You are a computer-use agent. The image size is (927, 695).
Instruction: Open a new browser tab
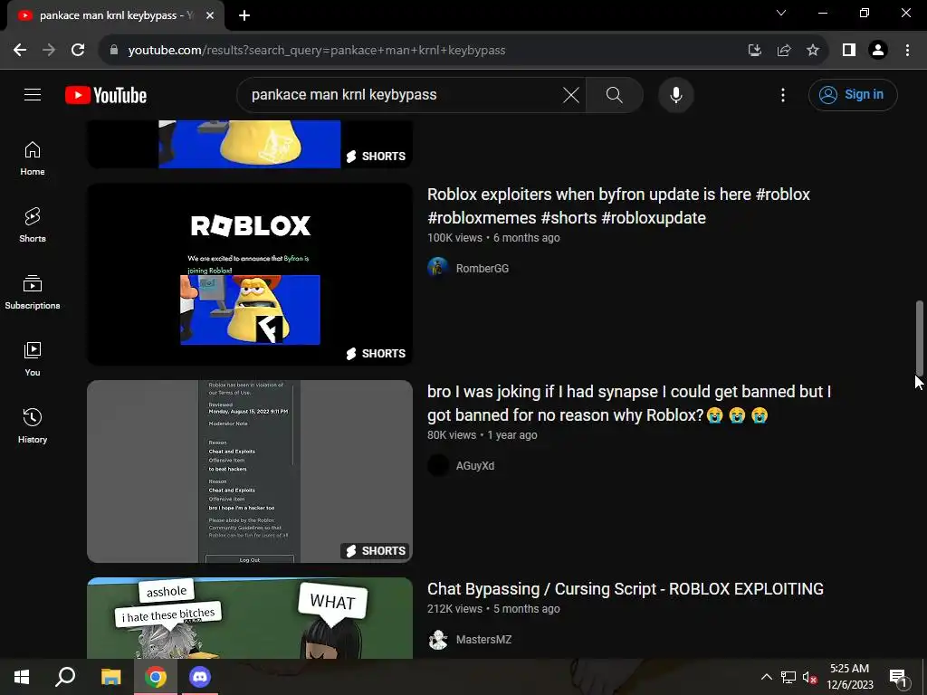pos(244,16)
